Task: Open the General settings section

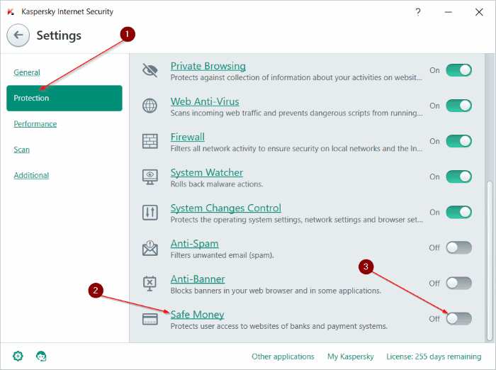Action: click(27, 72)
